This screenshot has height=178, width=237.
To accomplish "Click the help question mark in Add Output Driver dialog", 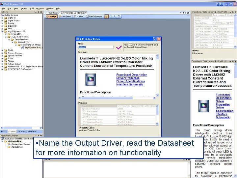I will click(154, 39).
